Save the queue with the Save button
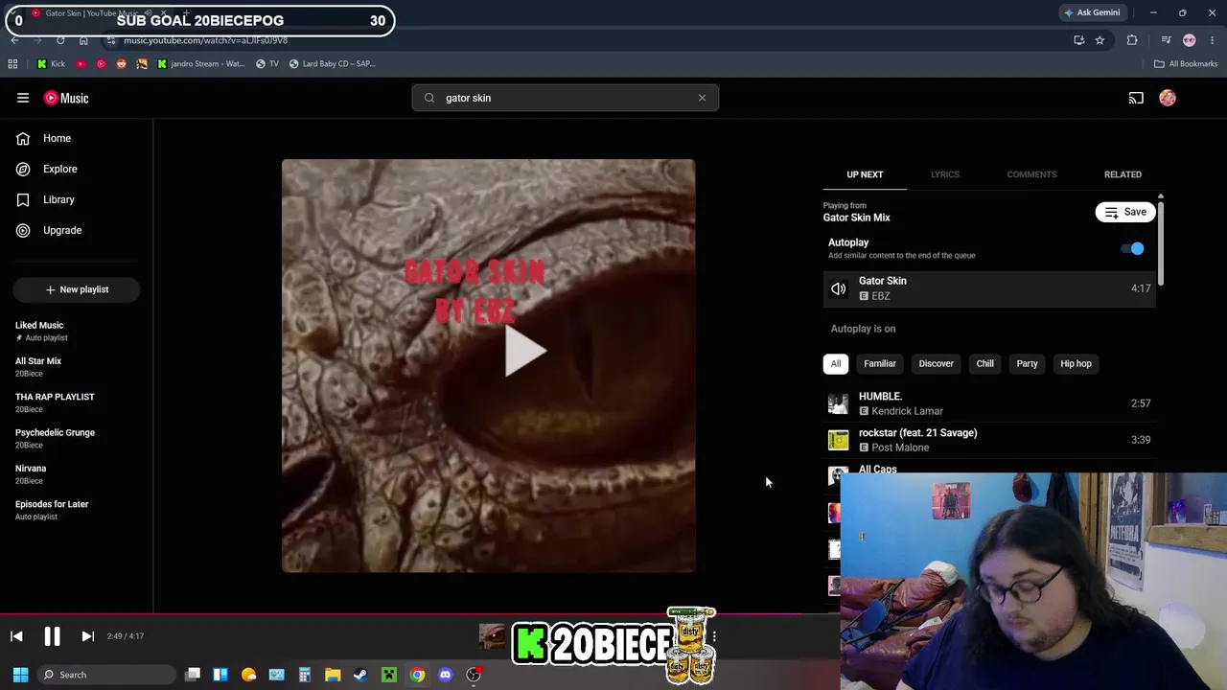 pos(1125,212)
